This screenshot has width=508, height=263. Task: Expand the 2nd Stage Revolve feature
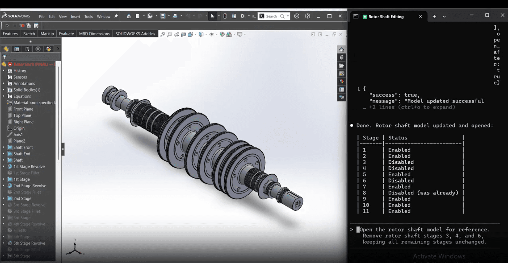tap(3, 186)
